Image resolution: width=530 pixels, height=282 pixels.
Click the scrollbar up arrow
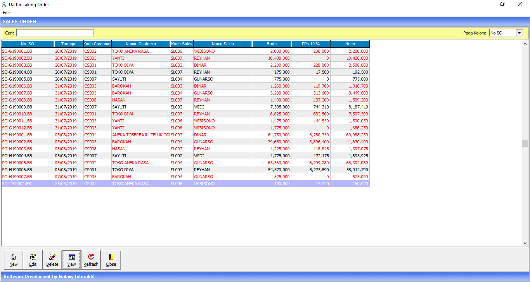point(525,43)
